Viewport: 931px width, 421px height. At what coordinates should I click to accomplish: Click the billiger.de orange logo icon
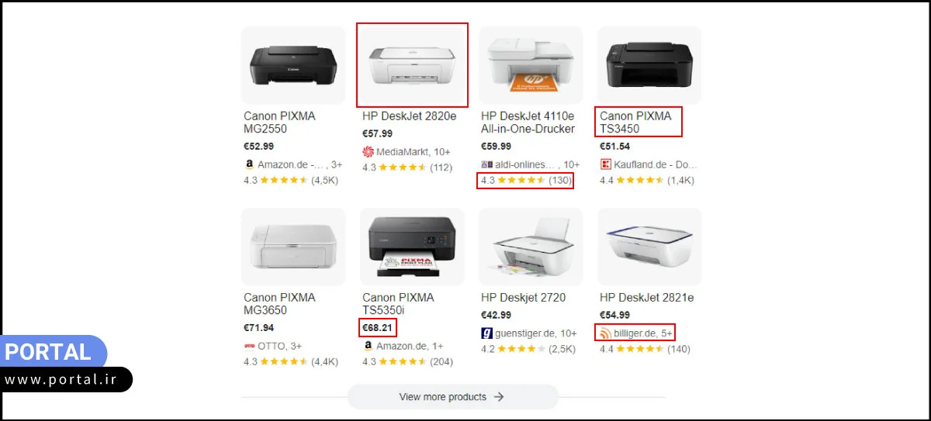coord(605,333)
